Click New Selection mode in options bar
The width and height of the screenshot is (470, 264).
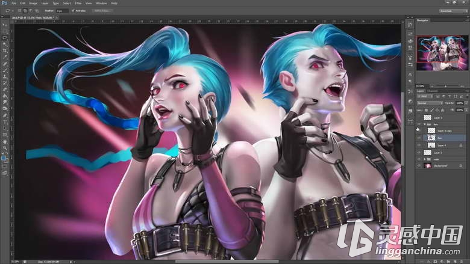coord(19,11)
